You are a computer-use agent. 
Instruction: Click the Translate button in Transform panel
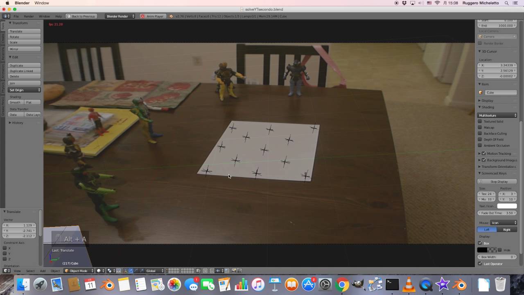tap(25, 32)
